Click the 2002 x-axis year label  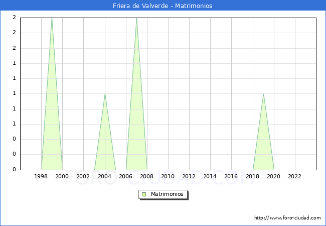(83, 176)
